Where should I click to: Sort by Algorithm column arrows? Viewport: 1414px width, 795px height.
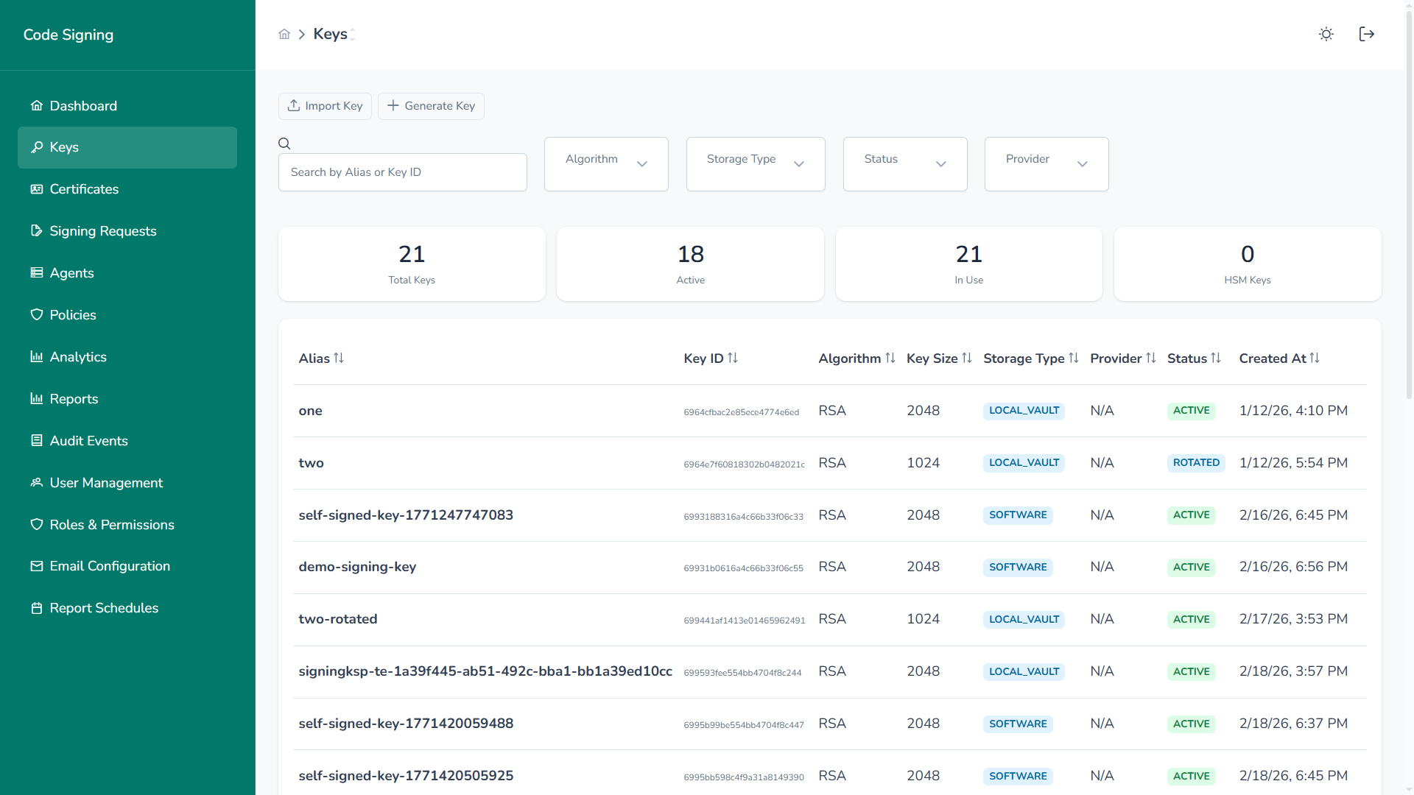click(890, 358)
